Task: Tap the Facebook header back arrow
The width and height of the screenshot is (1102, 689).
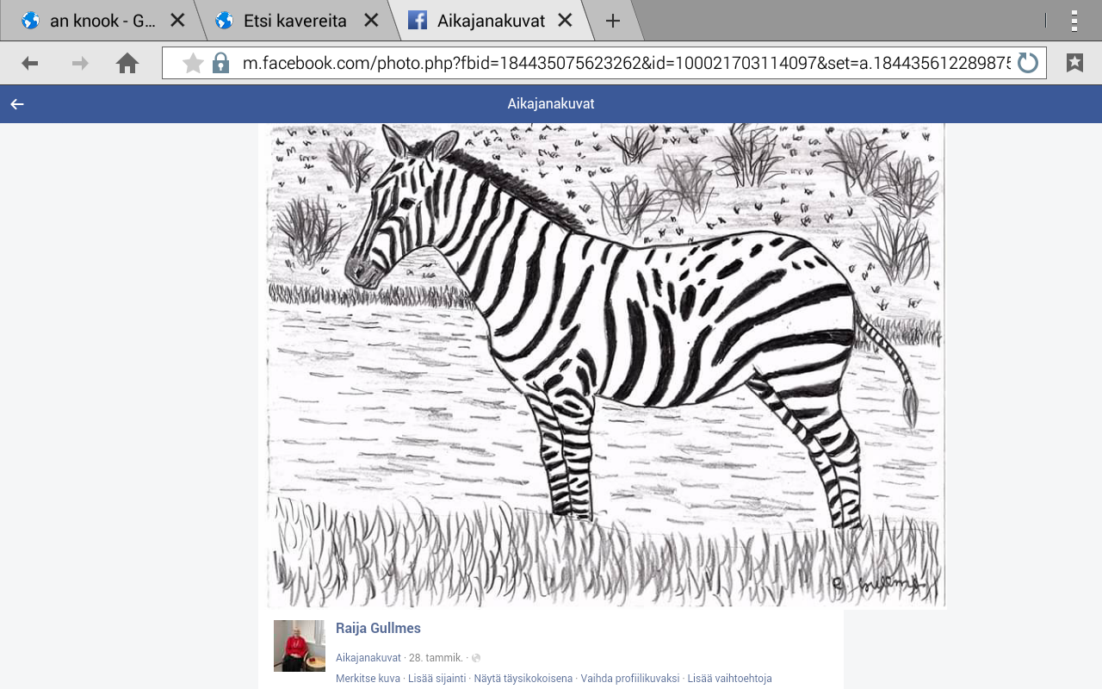Action: tap(17, 104)
